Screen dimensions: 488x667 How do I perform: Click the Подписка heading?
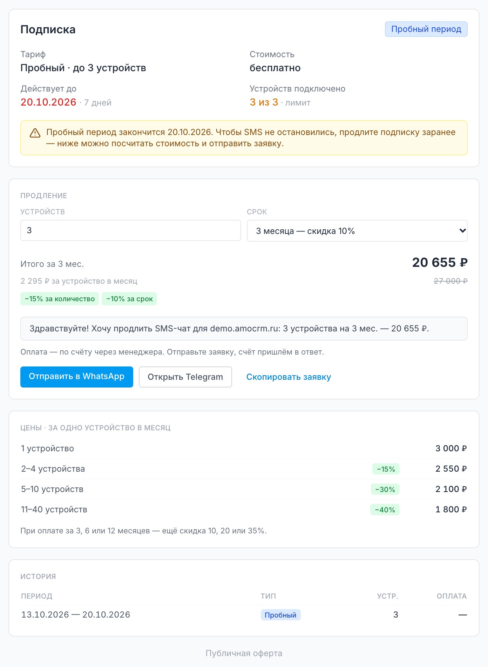click(48, 29)
